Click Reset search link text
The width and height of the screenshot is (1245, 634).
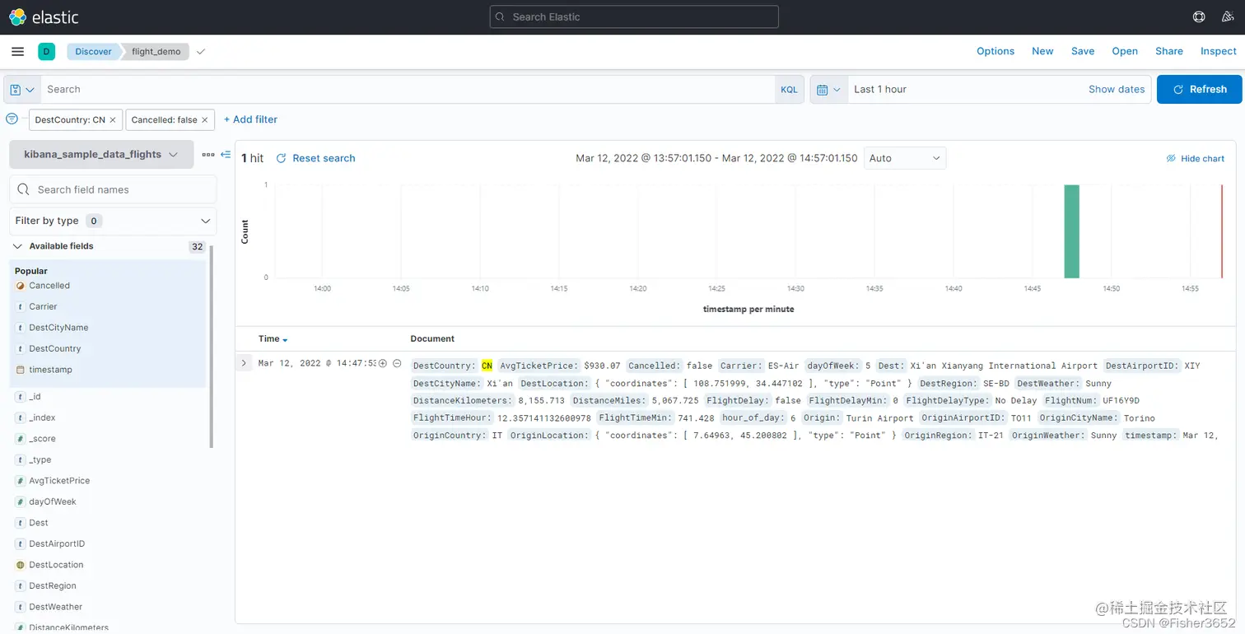coord(324,158)
